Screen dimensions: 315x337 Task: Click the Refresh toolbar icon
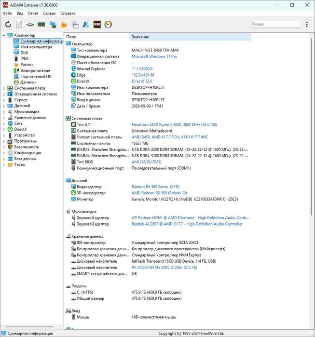(x=8, y=24)
